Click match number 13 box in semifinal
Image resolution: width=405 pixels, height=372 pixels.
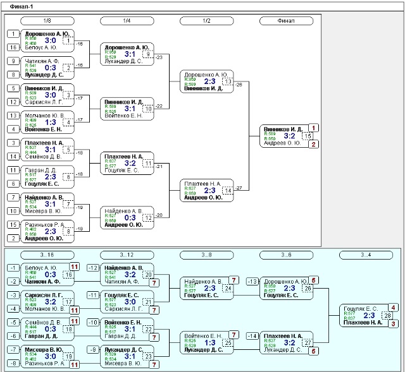click(228, 81)
